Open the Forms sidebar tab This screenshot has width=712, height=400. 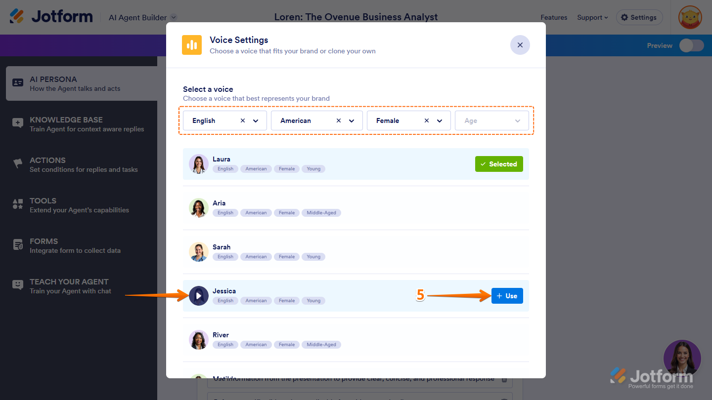click(82, 245)
